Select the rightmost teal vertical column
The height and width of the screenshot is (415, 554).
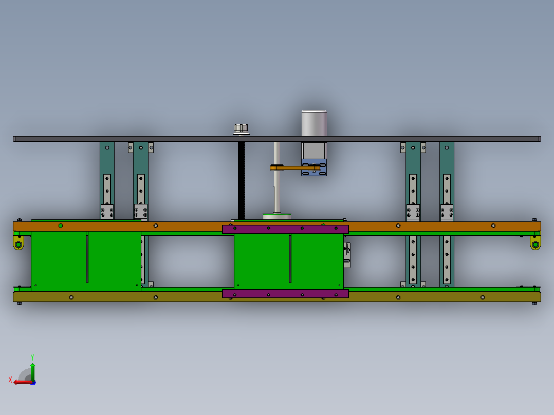[x=447, y=214]
